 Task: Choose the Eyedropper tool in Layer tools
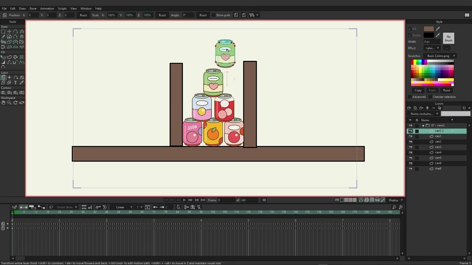pyautogui.click(x=22, y=83)
